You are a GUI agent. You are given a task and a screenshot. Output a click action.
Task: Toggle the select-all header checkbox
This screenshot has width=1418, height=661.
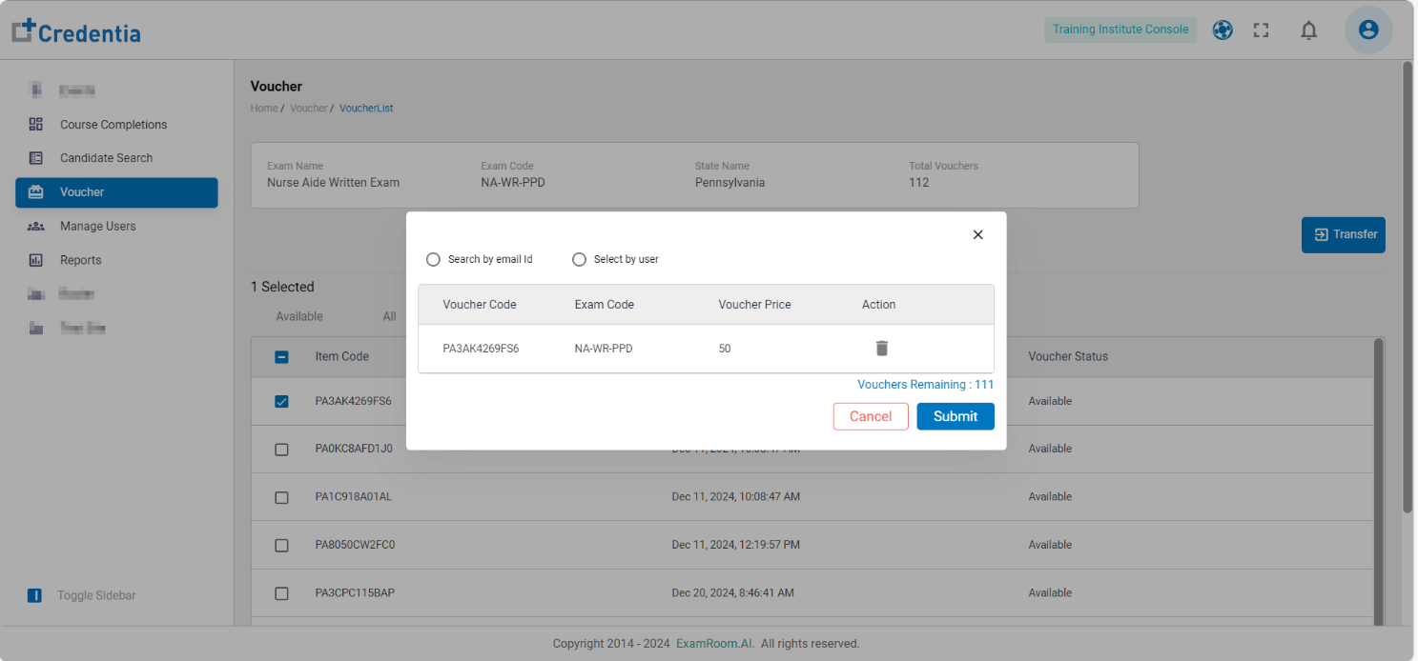coord(281,357)
